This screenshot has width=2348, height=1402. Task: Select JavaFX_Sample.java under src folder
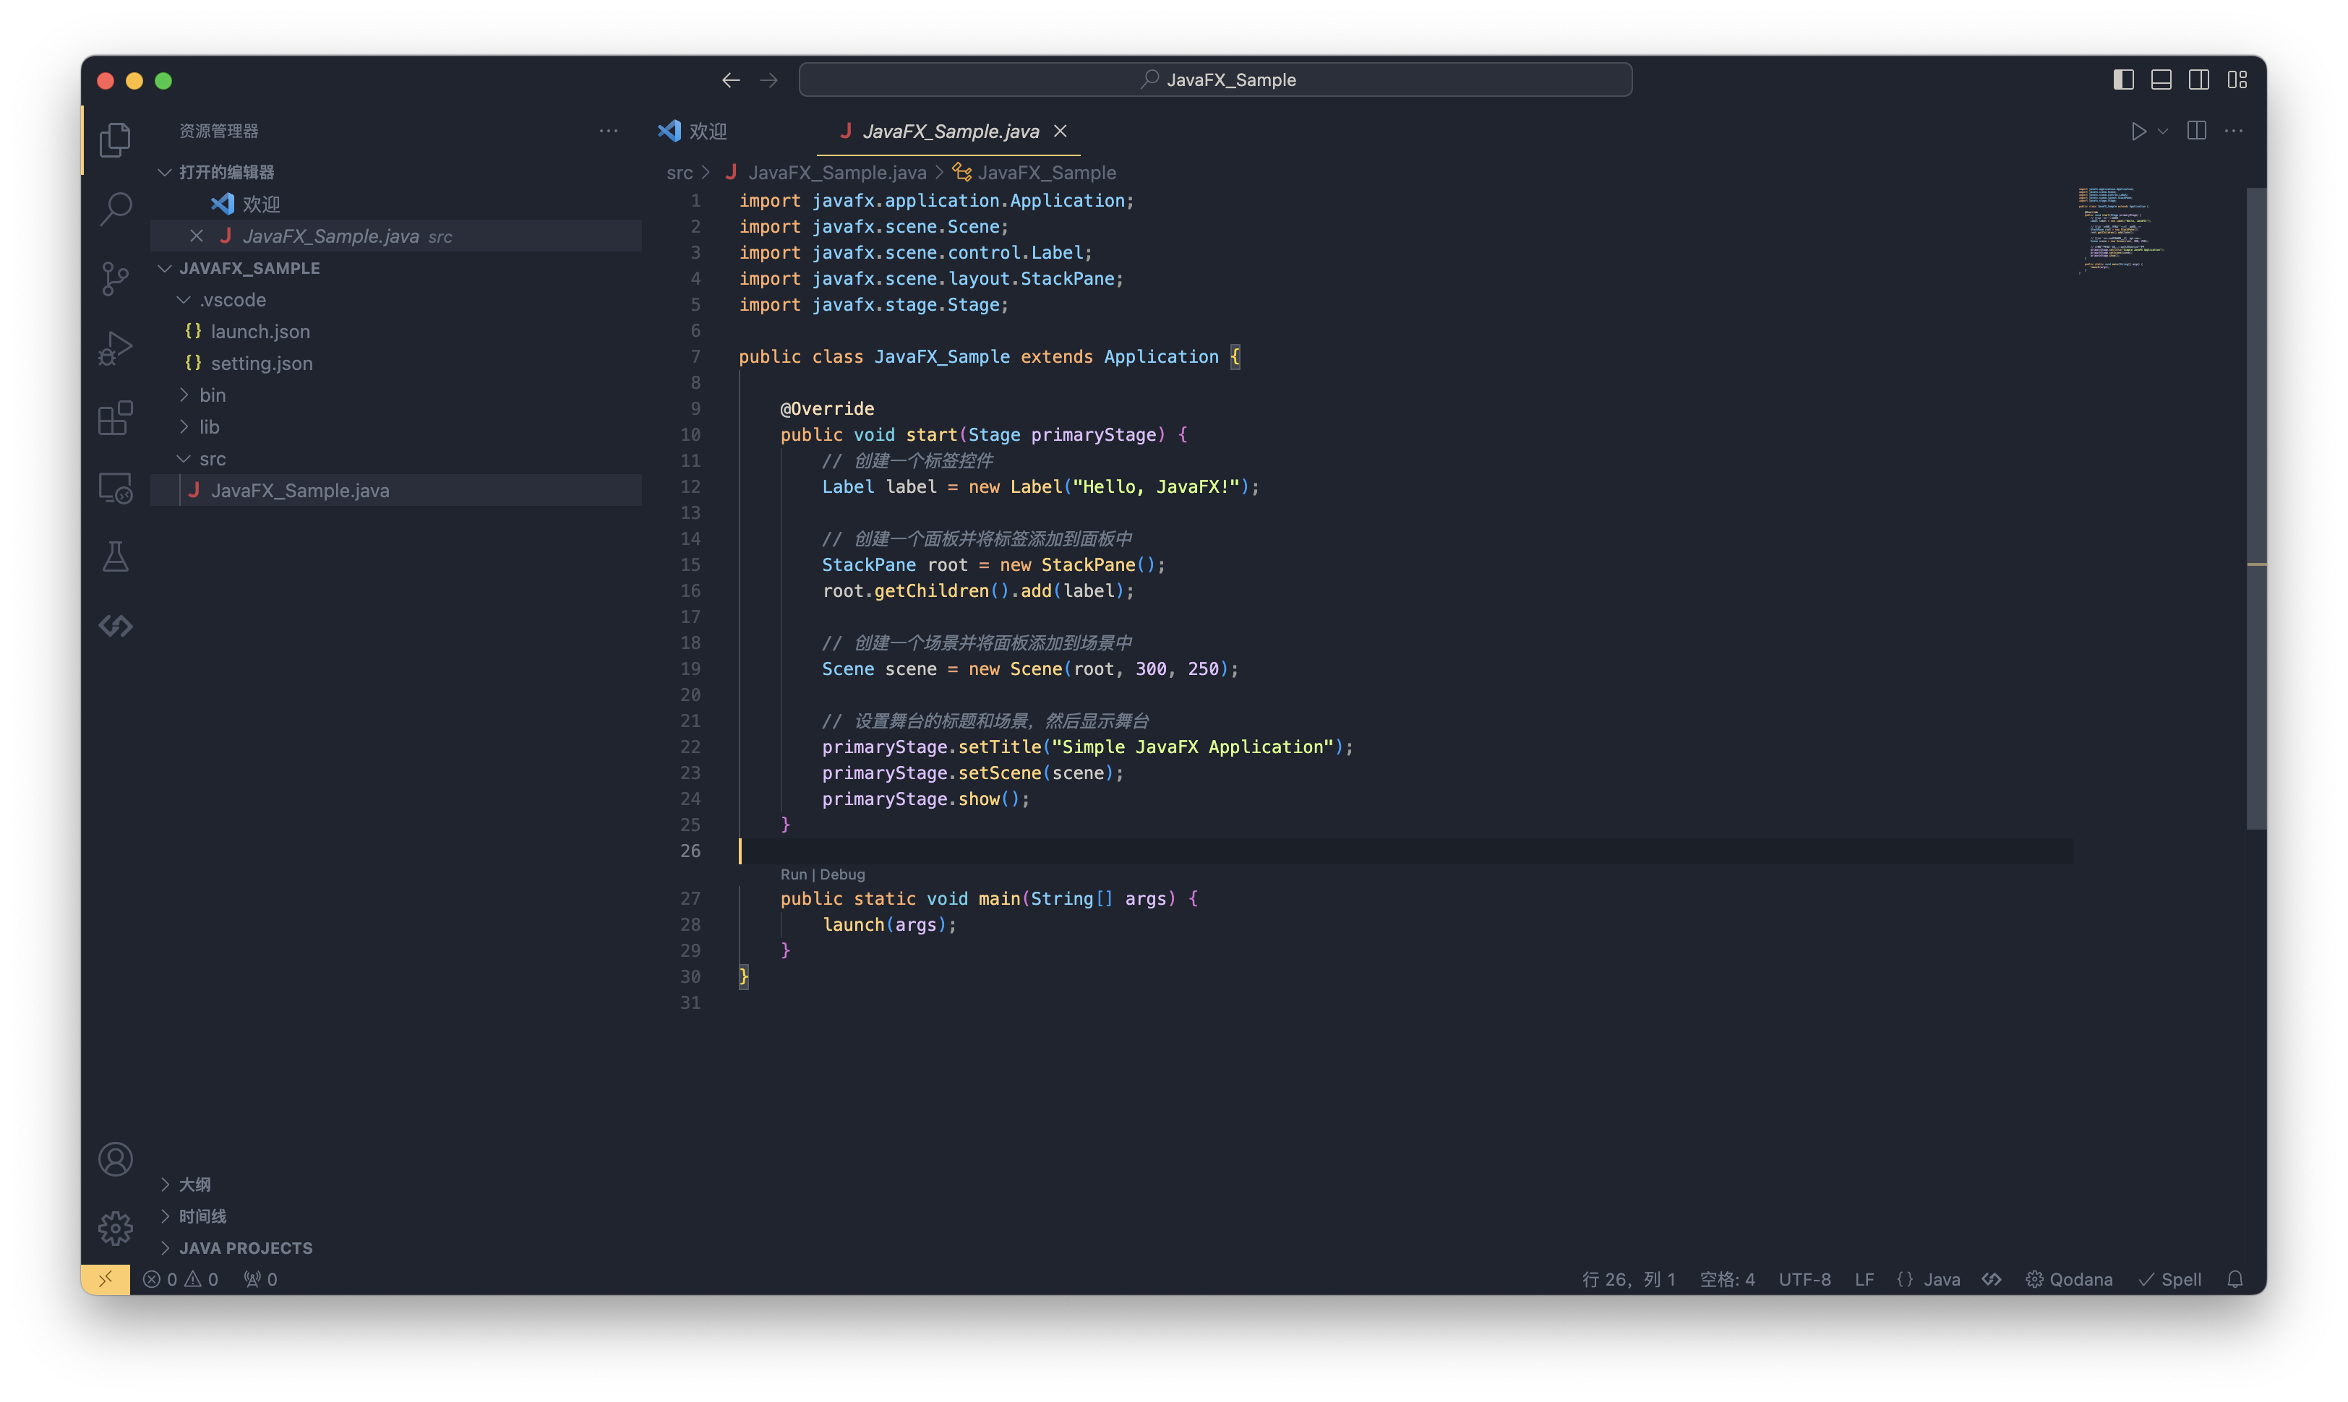[396, 490]
